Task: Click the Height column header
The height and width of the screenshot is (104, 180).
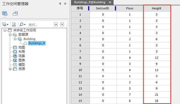Action: [x=157, y=8]
